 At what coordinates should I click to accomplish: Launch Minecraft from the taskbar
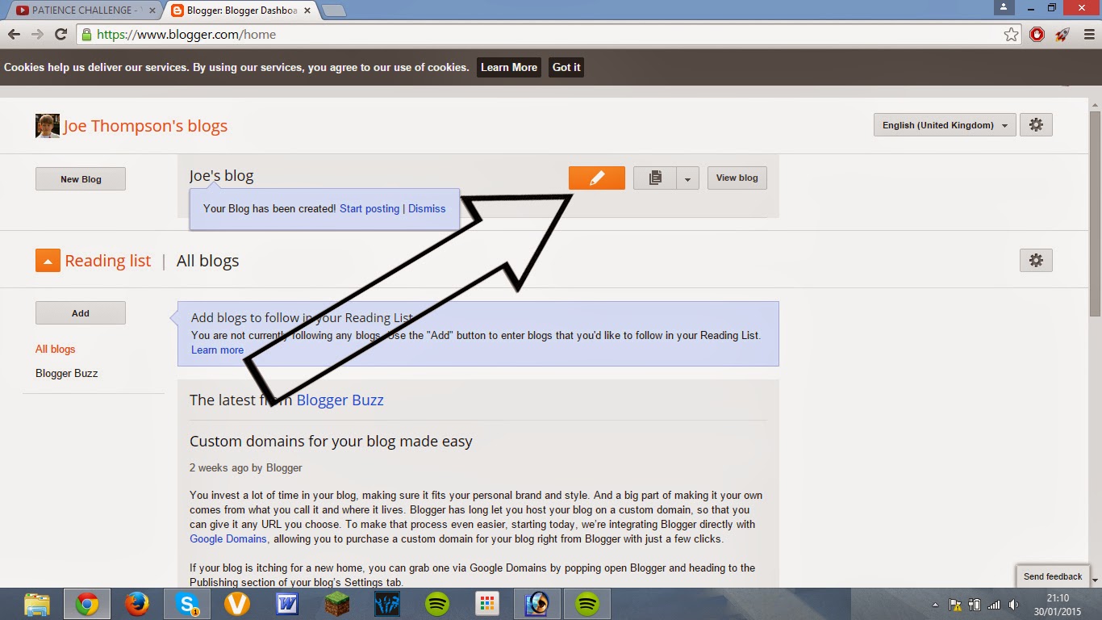pos(337,604)
